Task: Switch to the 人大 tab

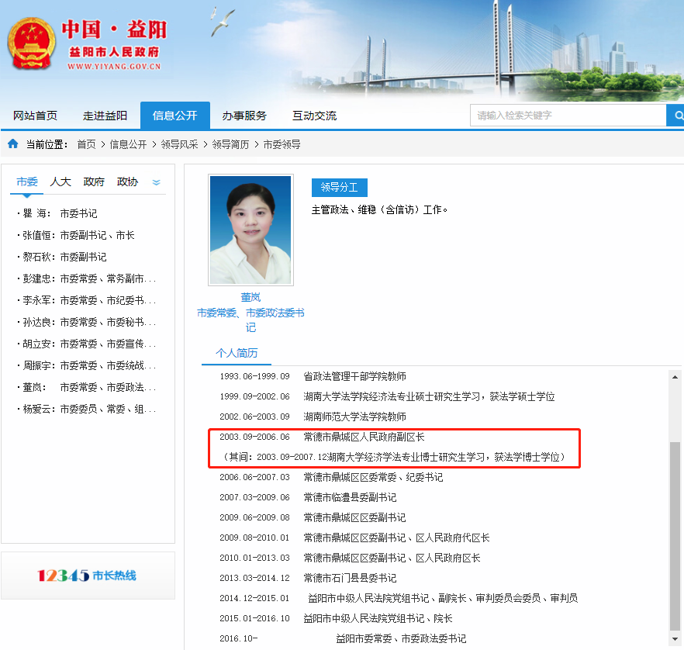Action: coord(60,182)
